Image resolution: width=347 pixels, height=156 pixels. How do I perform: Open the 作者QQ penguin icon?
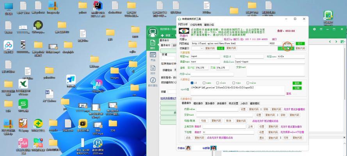click(x=188, y=148)
